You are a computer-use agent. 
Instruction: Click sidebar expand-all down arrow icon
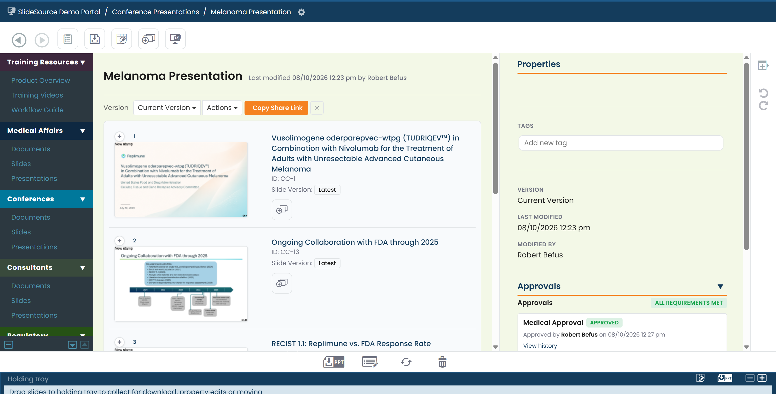pyautogui.click(x=72, y=345)
